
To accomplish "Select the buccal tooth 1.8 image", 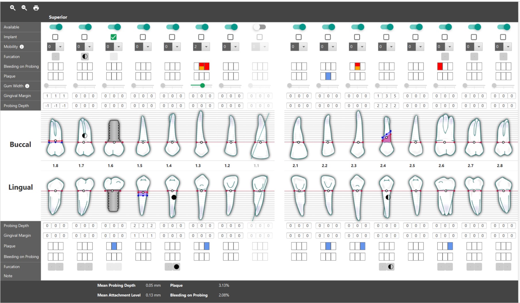I will pyautogui.click(x=55, y=138).
